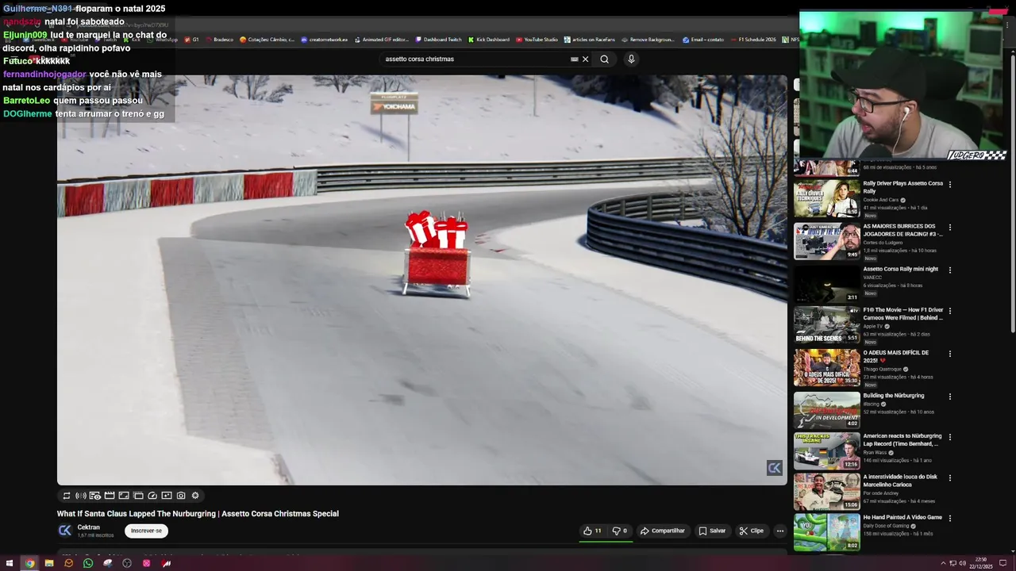Open 'Rally Driver Plays Assetto Corsa Rally' thumbnail
Viewport: 1016px width, 571px height.
827,198
